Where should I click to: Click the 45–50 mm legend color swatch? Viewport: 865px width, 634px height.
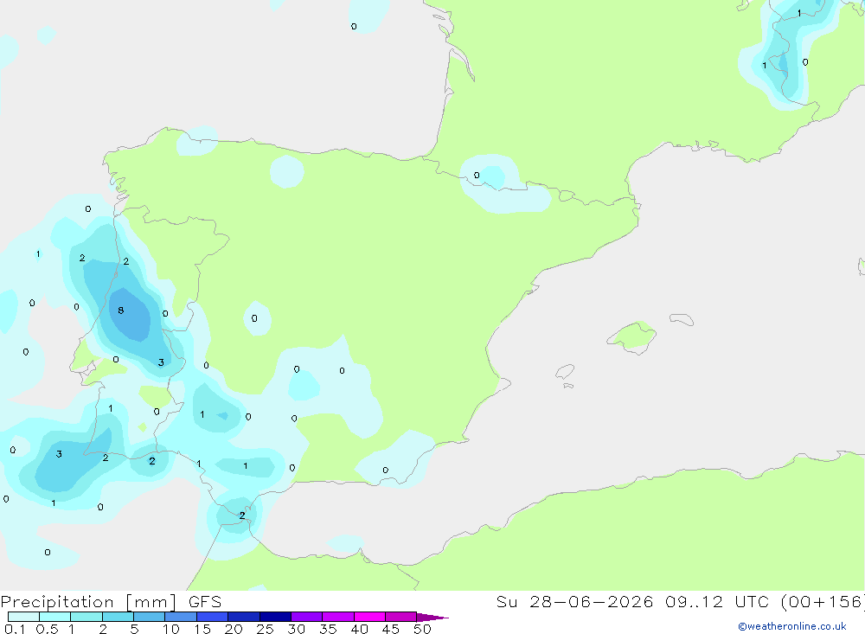tap(401, 617)
